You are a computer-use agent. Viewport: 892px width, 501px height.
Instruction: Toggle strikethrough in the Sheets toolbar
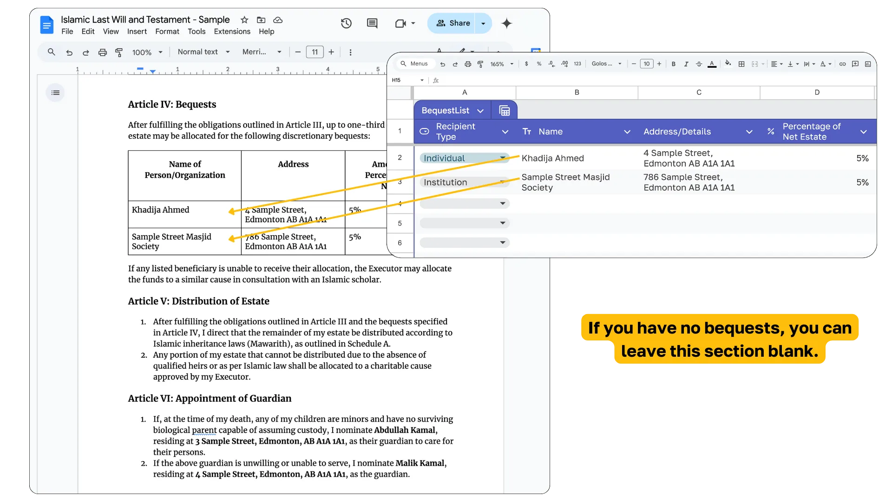click(699, 64)
